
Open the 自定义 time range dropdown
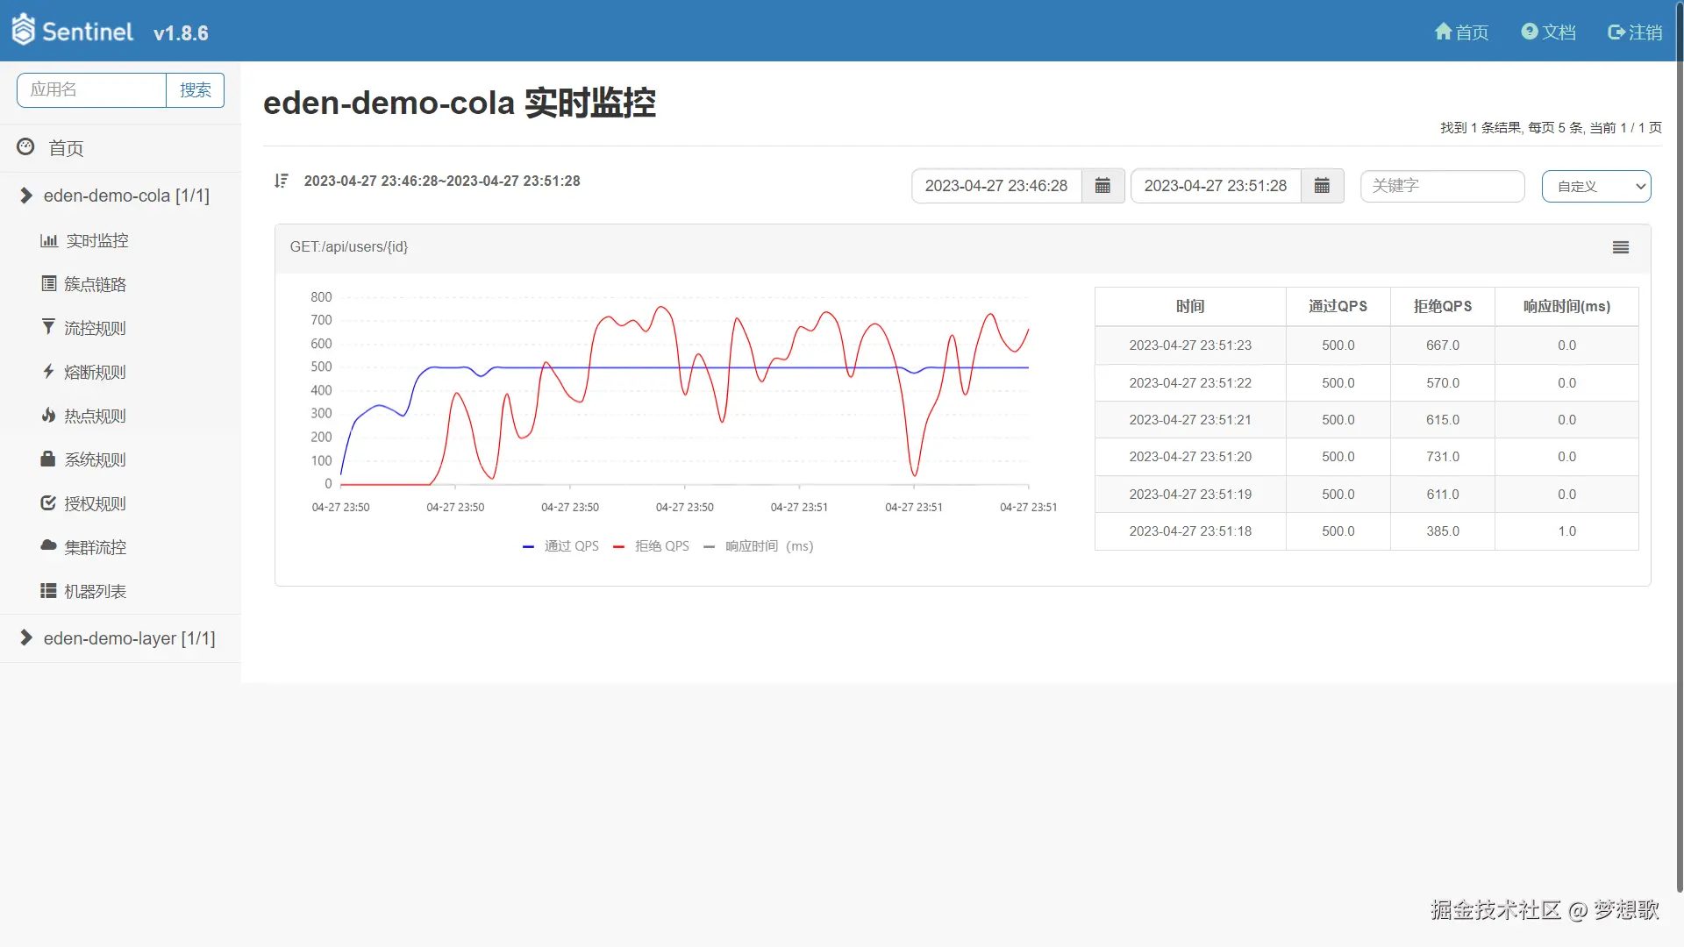[x=1595, y=186]
